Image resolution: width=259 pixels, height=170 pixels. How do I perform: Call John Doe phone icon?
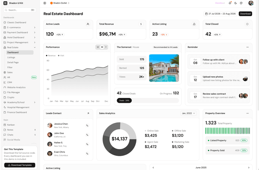[x=87, y=135]
